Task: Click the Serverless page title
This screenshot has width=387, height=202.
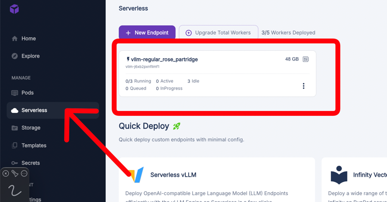Action: 134,8
